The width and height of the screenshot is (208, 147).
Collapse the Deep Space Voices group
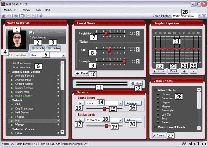click(x=9, y=72)
